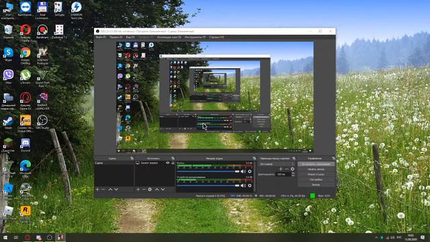The width and height of the screenshot is (430, 242).
Task: Open settings gear for the second mixer channel
Action: (x=249, y=186)
